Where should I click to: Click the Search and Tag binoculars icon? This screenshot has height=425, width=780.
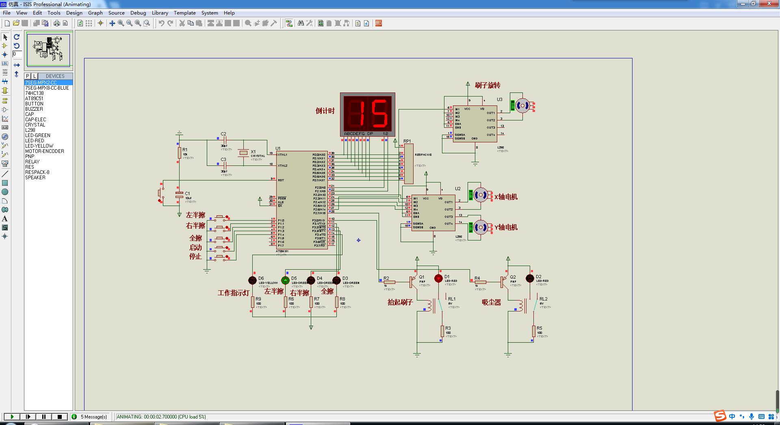pos(301,23)
